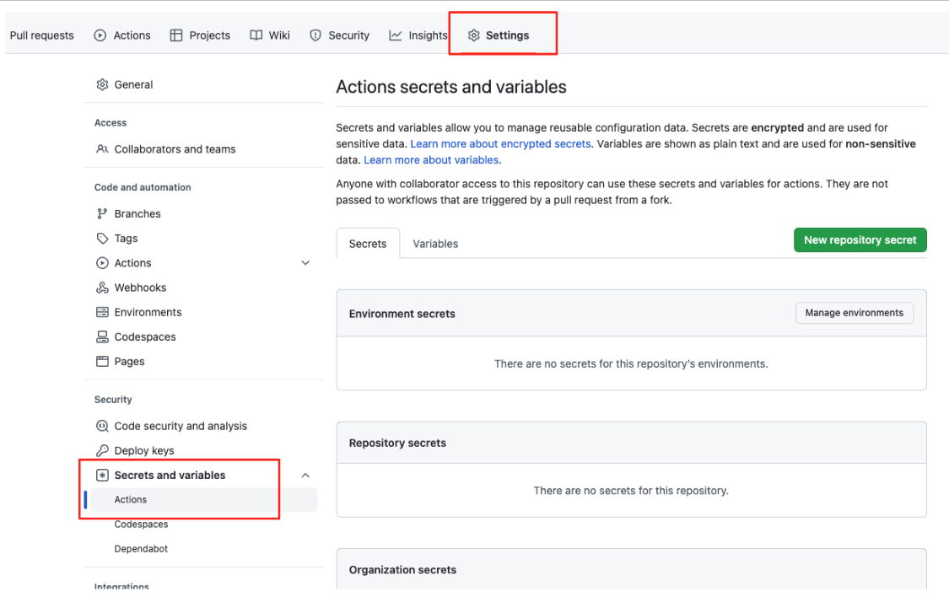Open the Secrets tab
The width and height of the screenshot is (949, 608).
(x=368, y=244)
